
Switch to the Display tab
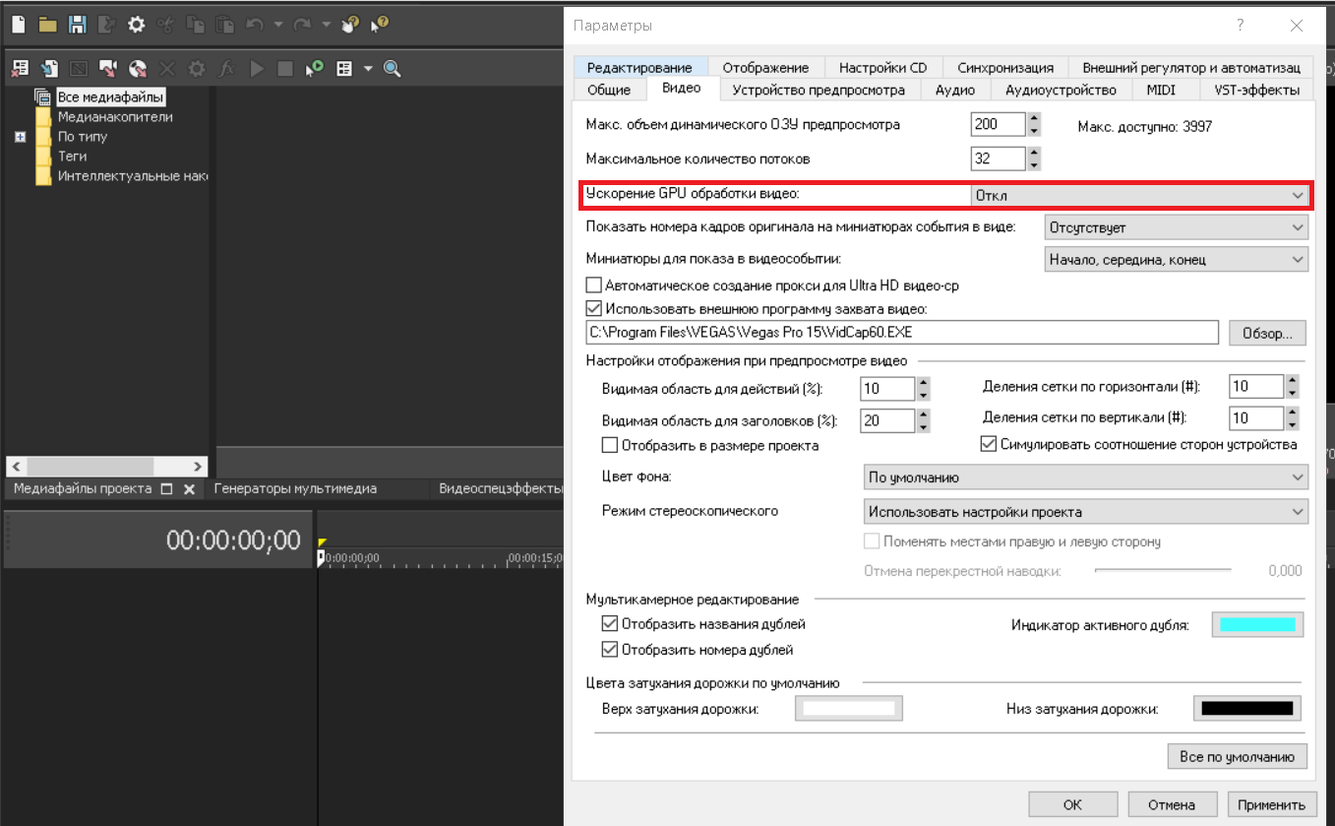click(x=765, y=68)
